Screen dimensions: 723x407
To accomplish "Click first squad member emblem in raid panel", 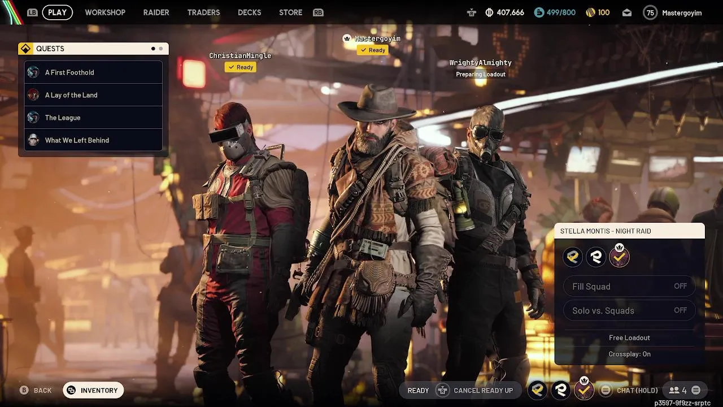I will 573,257.
